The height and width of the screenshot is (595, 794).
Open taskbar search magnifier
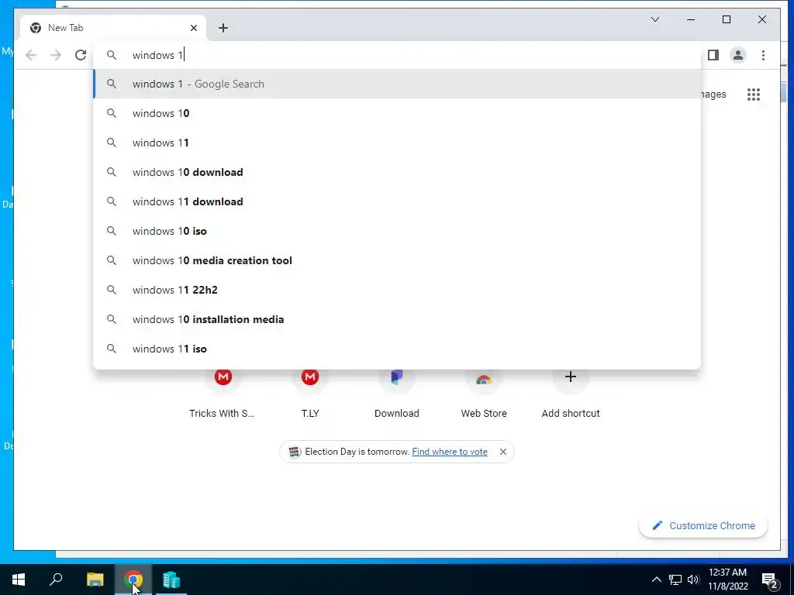point(56,580)
